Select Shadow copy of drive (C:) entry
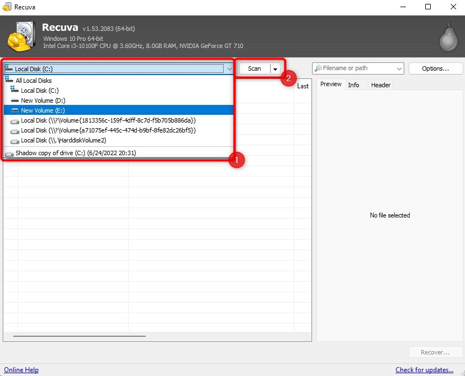The height and width of the screenshot is (376, 465). (118, 153)
